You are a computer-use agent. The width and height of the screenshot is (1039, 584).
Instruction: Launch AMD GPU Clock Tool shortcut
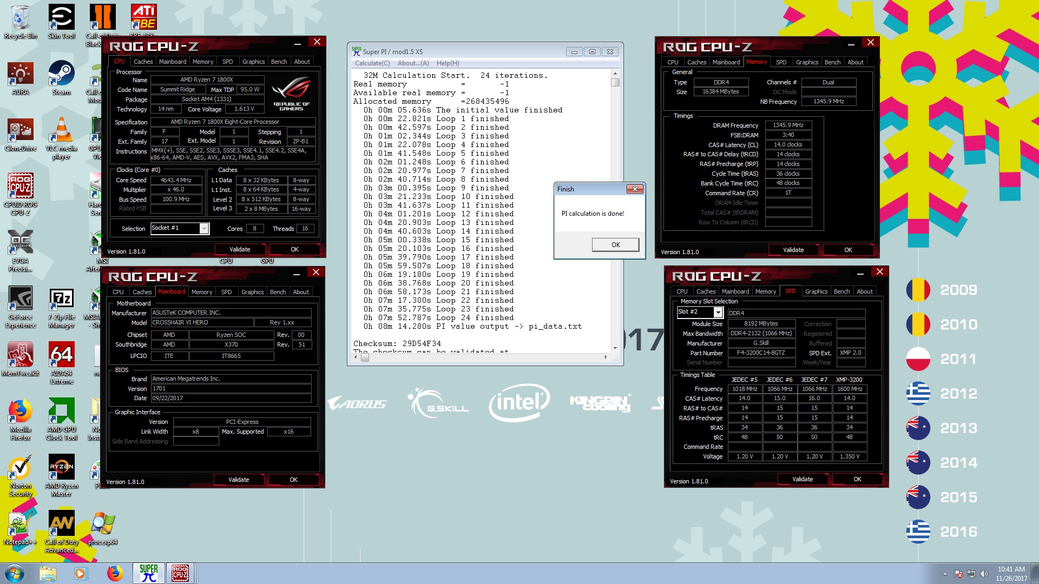(x=62, y=419)
